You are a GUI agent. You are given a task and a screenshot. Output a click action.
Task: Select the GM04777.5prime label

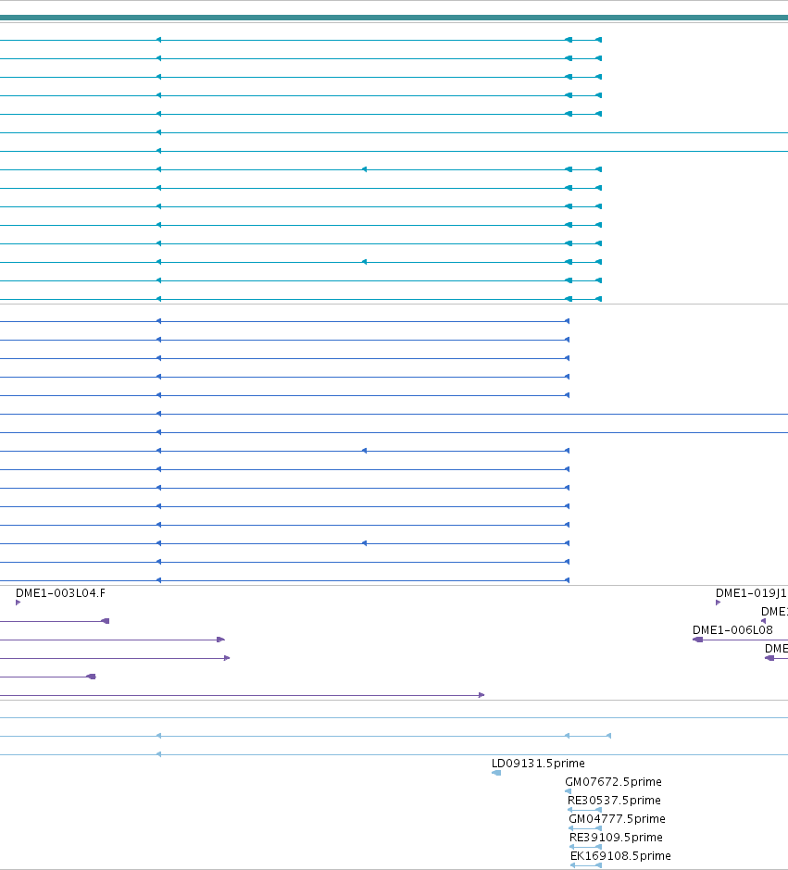click(617, 819)
